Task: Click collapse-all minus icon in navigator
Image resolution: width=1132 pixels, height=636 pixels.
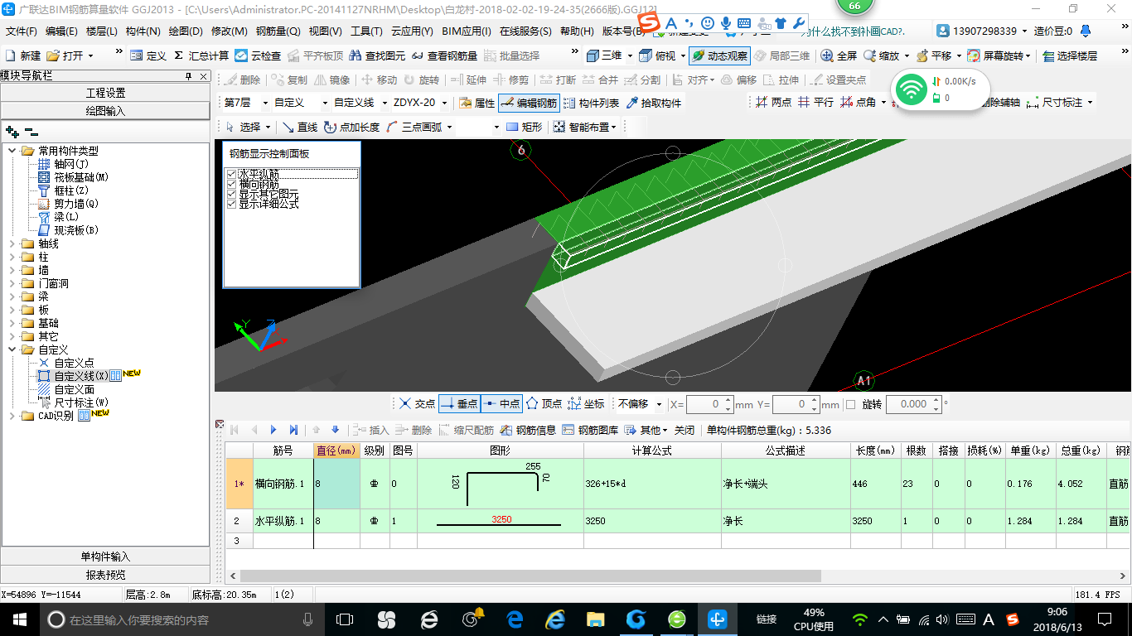Action: point(31,132)
